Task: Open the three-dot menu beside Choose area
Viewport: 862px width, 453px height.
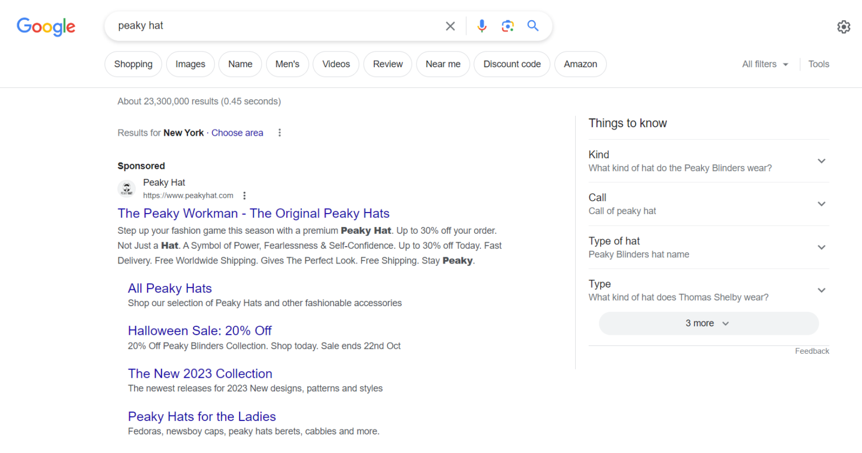Action: (279, 132)
